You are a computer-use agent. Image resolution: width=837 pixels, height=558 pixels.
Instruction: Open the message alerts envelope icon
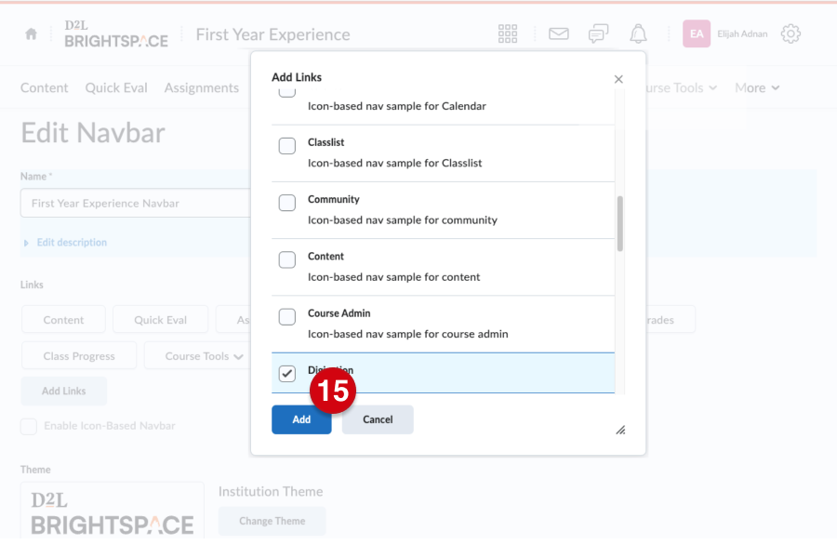[x=558, y=33]
